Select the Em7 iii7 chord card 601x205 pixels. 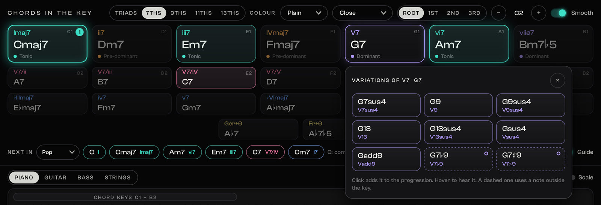click(x=216, y=44)
